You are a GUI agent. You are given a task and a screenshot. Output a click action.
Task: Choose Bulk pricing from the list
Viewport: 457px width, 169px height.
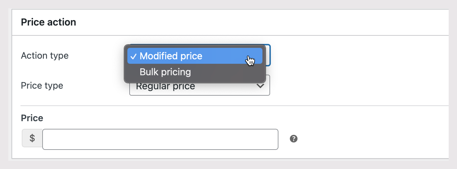(x=165, y=72)
